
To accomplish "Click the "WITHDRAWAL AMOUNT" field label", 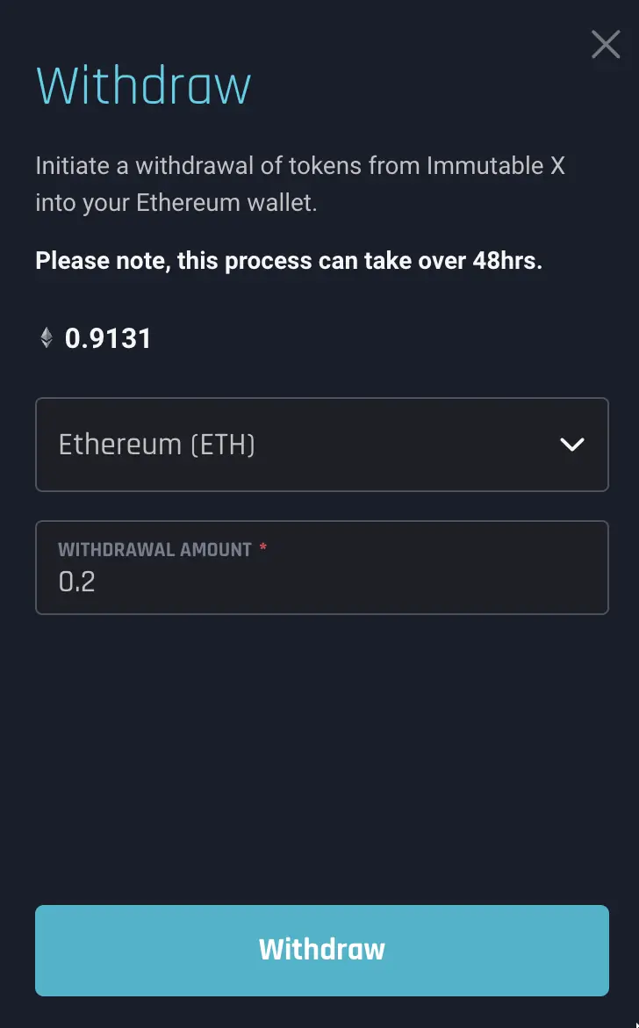I will pos(154,550).
